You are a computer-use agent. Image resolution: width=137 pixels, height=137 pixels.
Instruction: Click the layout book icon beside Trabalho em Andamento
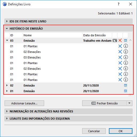115,41
